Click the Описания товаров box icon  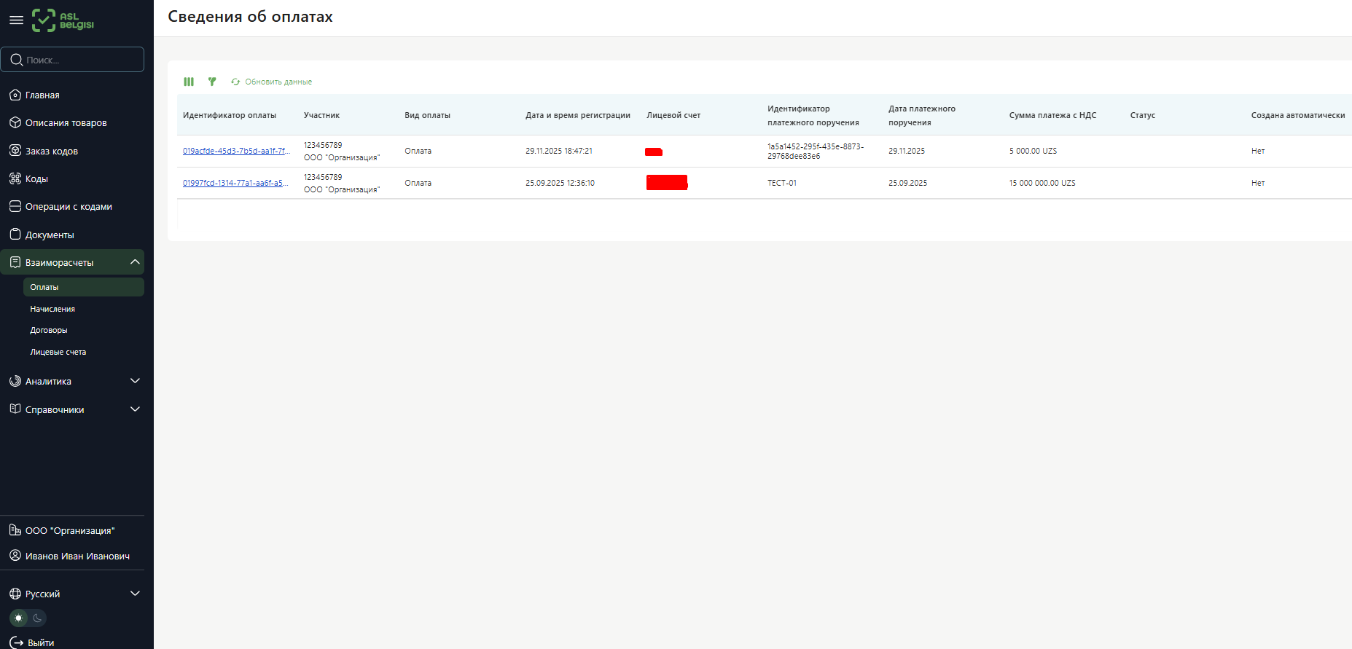tap(15, 122)
